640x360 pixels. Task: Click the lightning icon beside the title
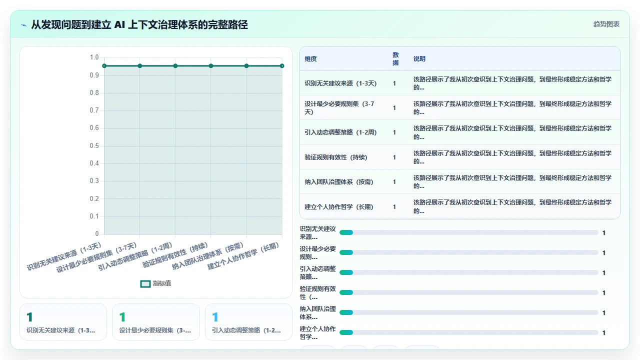[x=23, y=25]
